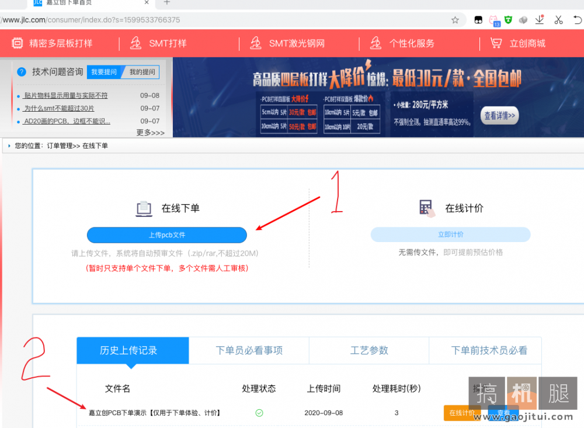Open the 下单前技术员必看 tab
Viewport: 584px width, 428px height.
489,350
